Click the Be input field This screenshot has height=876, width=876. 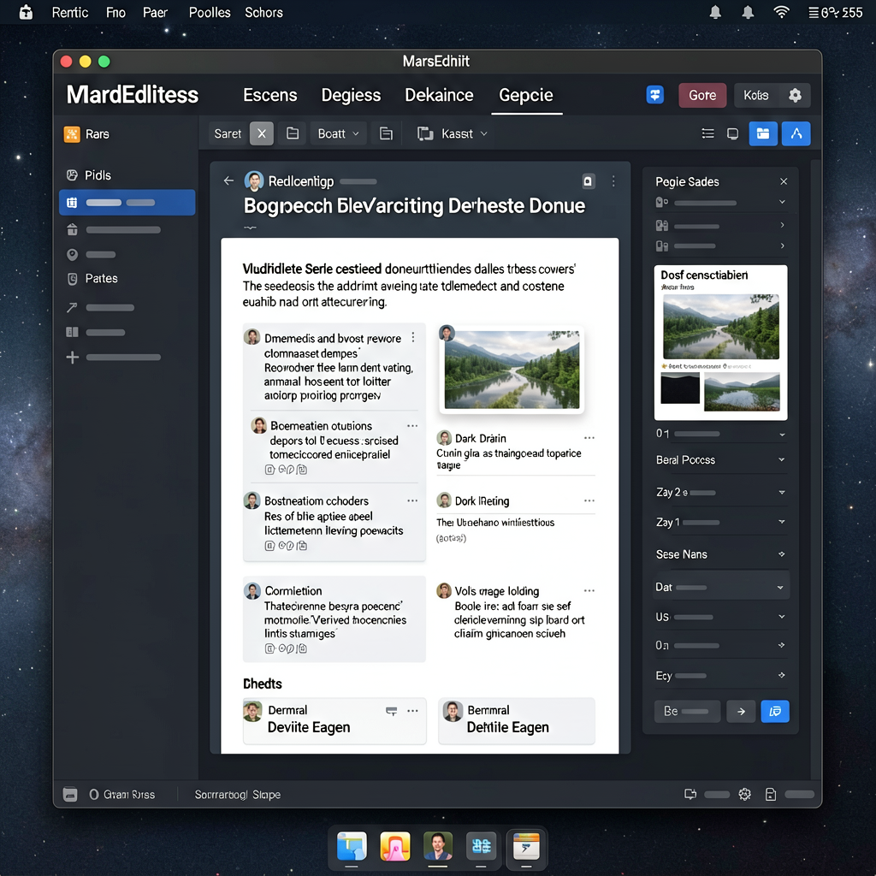point(687,711)
